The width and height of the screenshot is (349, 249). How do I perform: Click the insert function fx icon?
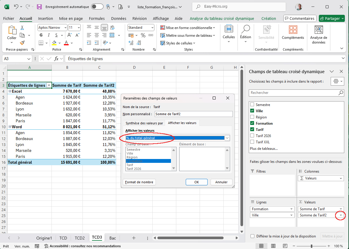(56, 59)
